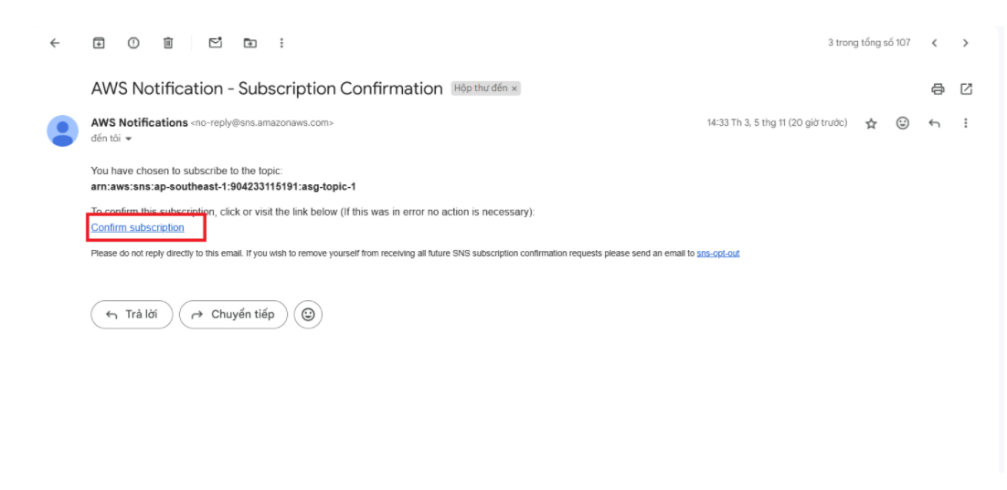1007x490 pixels.
Task: Click the "Trả lời" reply button
Action: click(132, 314)
